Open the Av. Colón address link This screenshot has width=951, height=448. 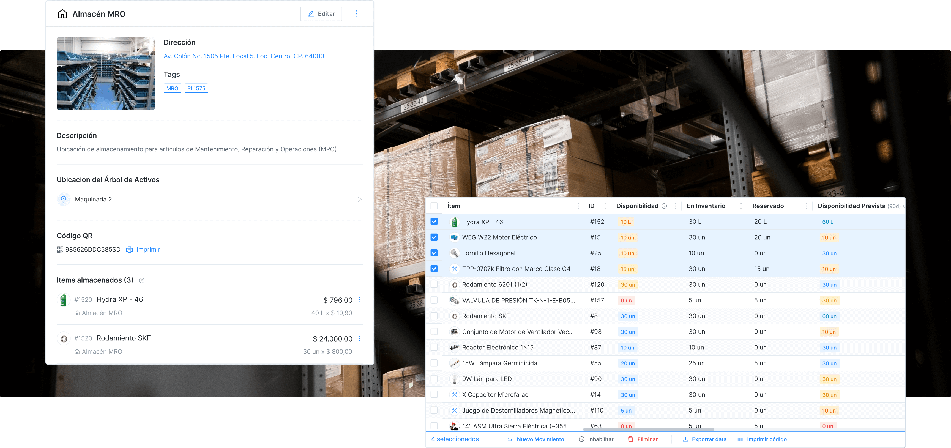[244, 56]
